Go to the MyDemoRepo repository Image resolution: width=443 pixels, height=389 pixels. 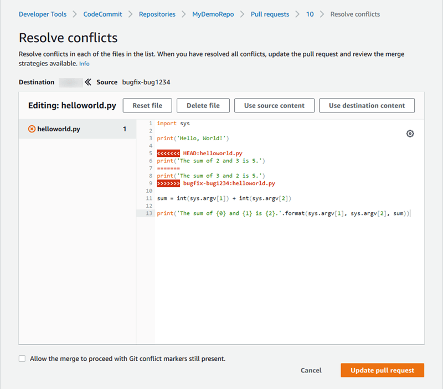click(213, 14)
